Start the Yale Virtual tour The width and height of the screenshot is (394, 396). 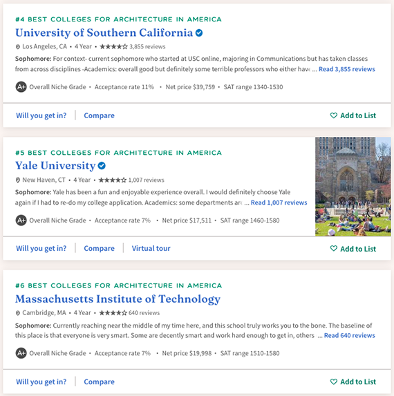tap(151, 249)
